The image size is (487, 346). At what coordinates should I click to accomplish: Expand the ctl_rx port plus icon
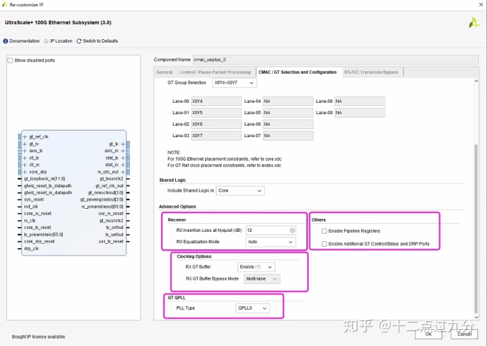(x=25, y=165)
